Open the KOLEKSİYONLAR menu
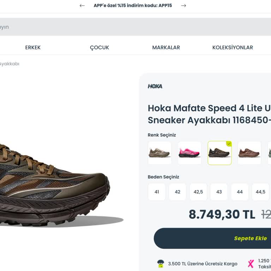The height and width of the screenshot is (271, 271). (x=233, y=48)
